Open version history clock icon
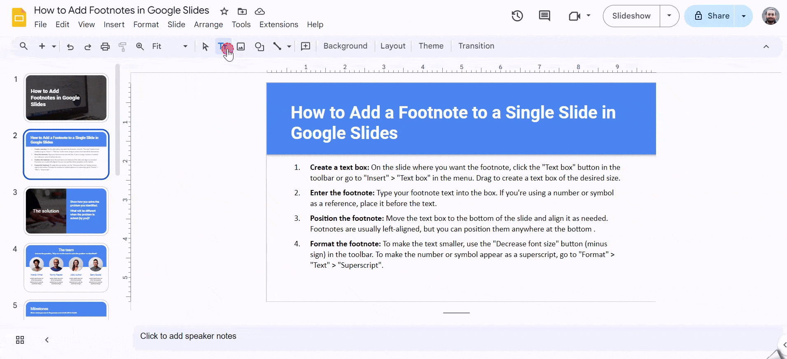This screenshot has width=787, height=359. point(517,16)
